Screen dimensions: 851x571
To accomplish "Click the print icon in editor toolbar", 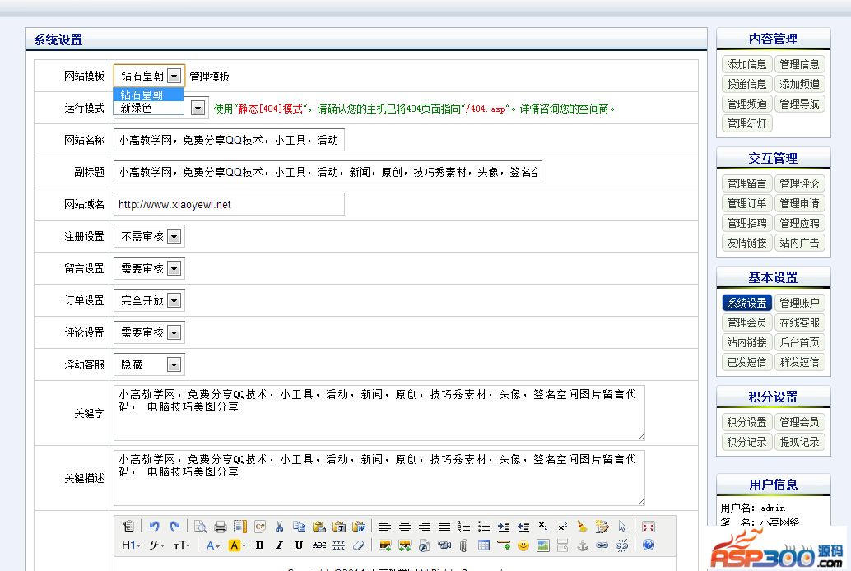I will 221,527.
